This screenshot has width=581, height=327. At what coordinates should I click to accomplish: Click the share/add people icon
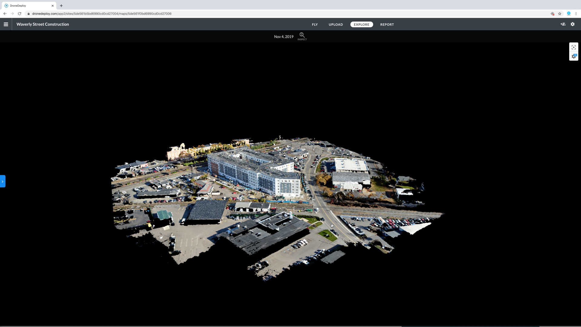[563, 24]
